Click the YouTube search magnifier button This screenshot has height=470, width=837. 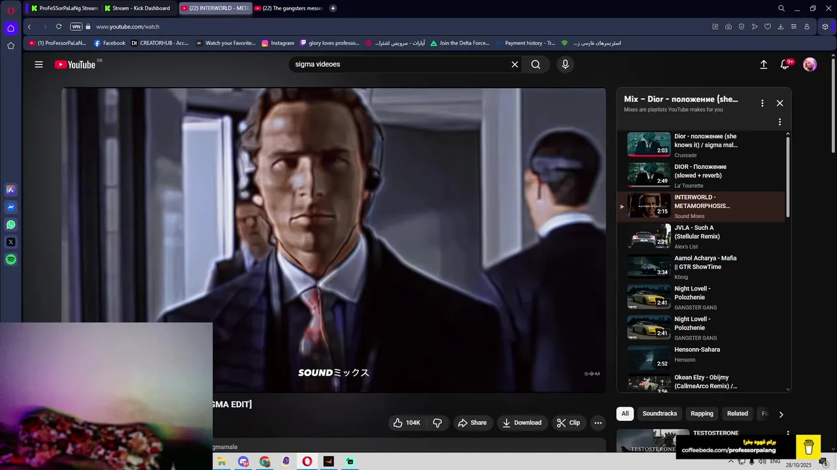click(x=536, y=65)
